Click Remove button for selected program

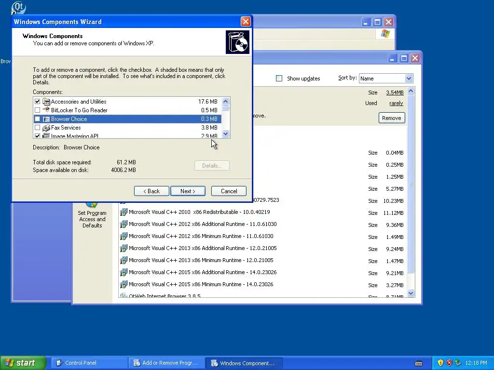pyautogui.click(x=392, y=118)
